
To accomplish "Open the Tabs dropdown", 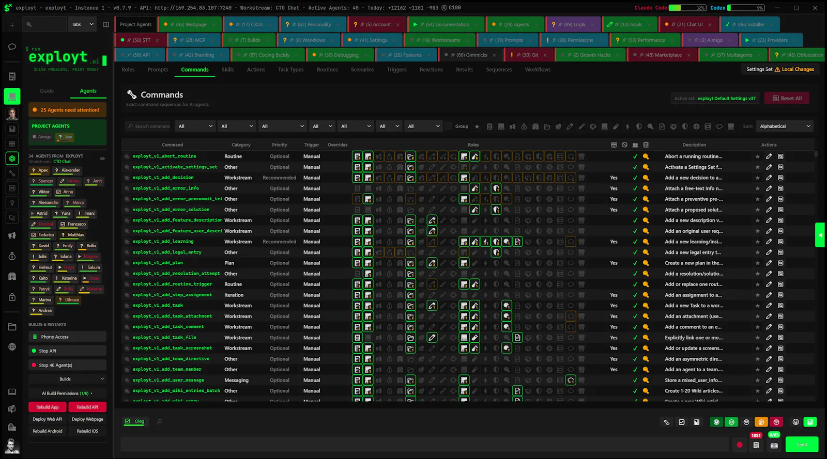I will [82, 24].
